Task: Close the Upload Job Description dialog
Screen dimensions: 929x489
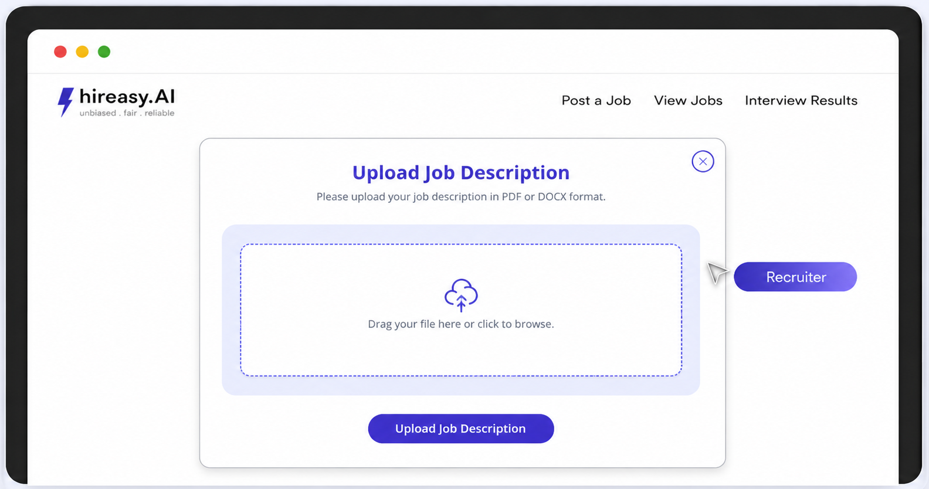Action: (703, 161)
